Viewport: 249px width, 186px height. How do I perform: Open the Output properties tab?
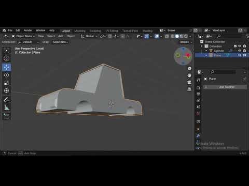tap(198, 94)
